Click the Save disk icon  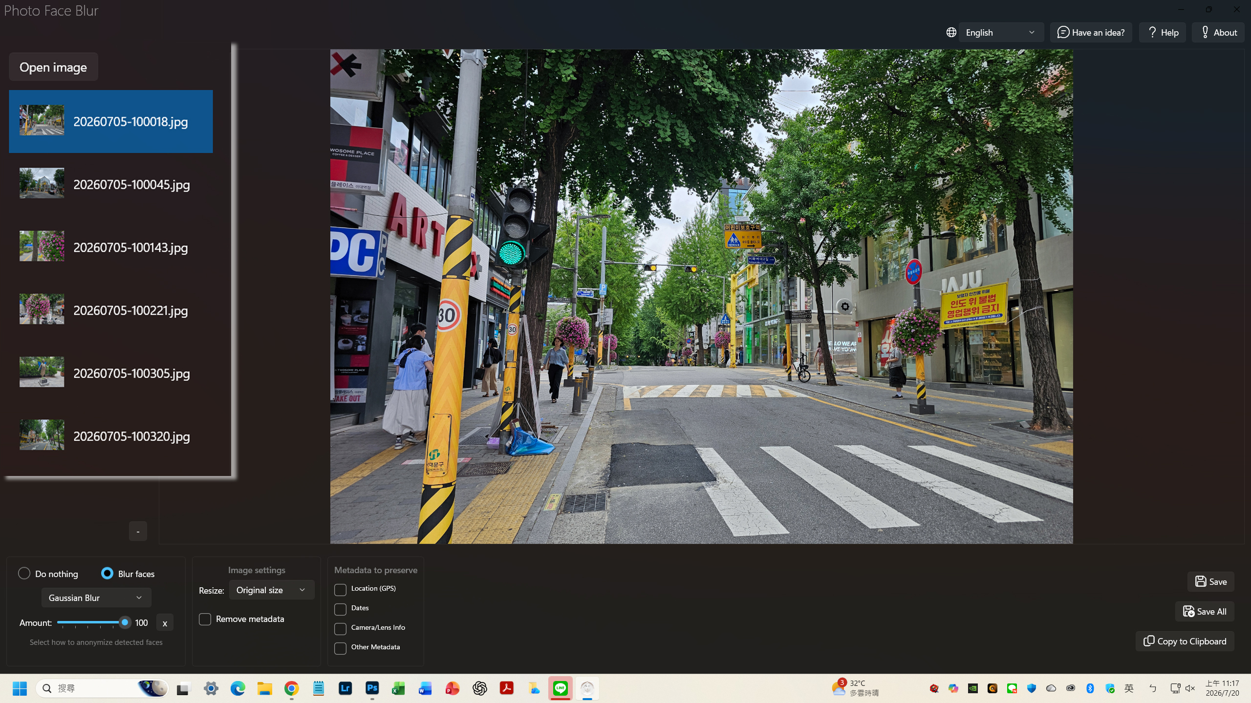coord(1200,581)
